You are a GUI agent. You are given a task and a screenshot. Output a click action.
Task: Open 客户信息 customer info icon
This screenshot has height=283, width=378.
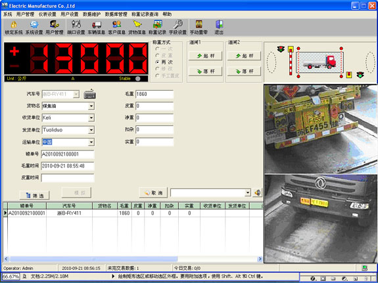116,24
